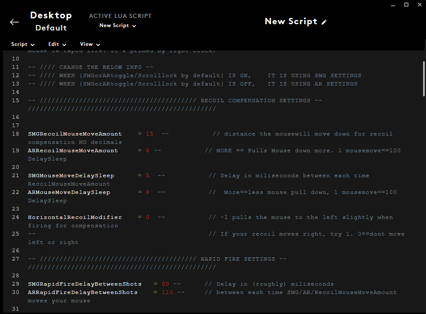Minimize the script editor window
Screen dimensions: 426x314
392,5
